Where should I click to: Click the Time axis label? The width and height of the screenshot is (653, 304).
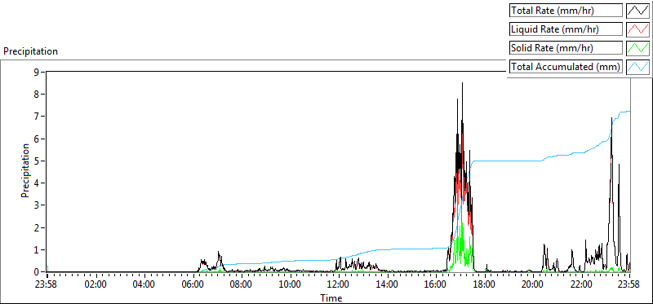[x=331, y=298]
